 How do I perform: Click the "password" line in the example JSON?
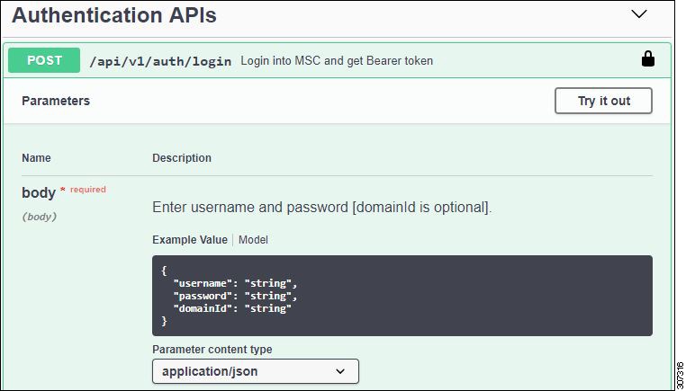[x=235, y=297]
